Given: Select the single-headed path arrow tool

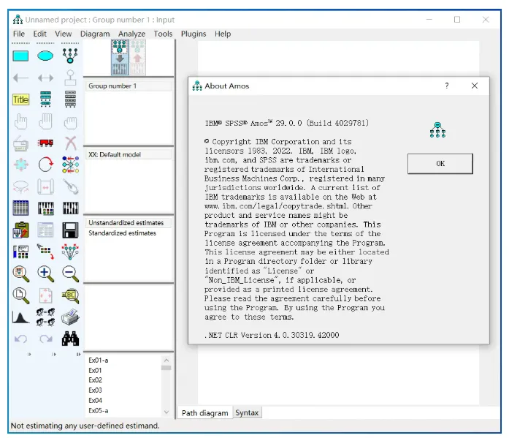Looking at the screenshot, I should click(x=20, y=78).
